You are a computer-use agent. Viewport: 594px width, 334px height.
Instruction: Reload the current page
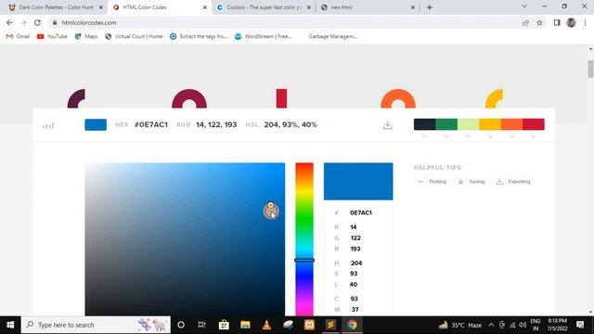coord(37,22)
